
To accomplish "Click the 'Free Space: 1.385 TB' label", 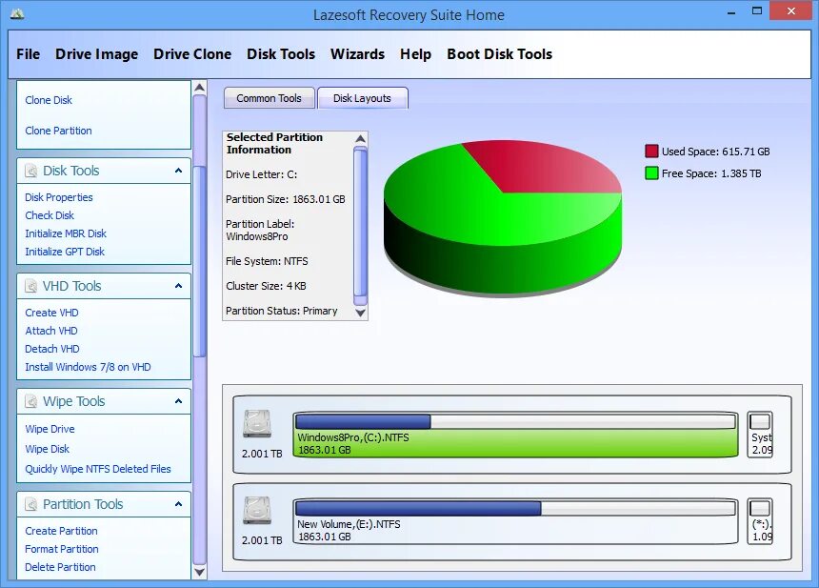I will click(711, 173).
